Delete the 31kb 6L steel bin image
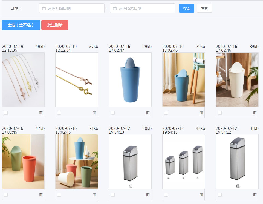Image resolution: width=263 pixels, height=204 pixels. (255, 195)
